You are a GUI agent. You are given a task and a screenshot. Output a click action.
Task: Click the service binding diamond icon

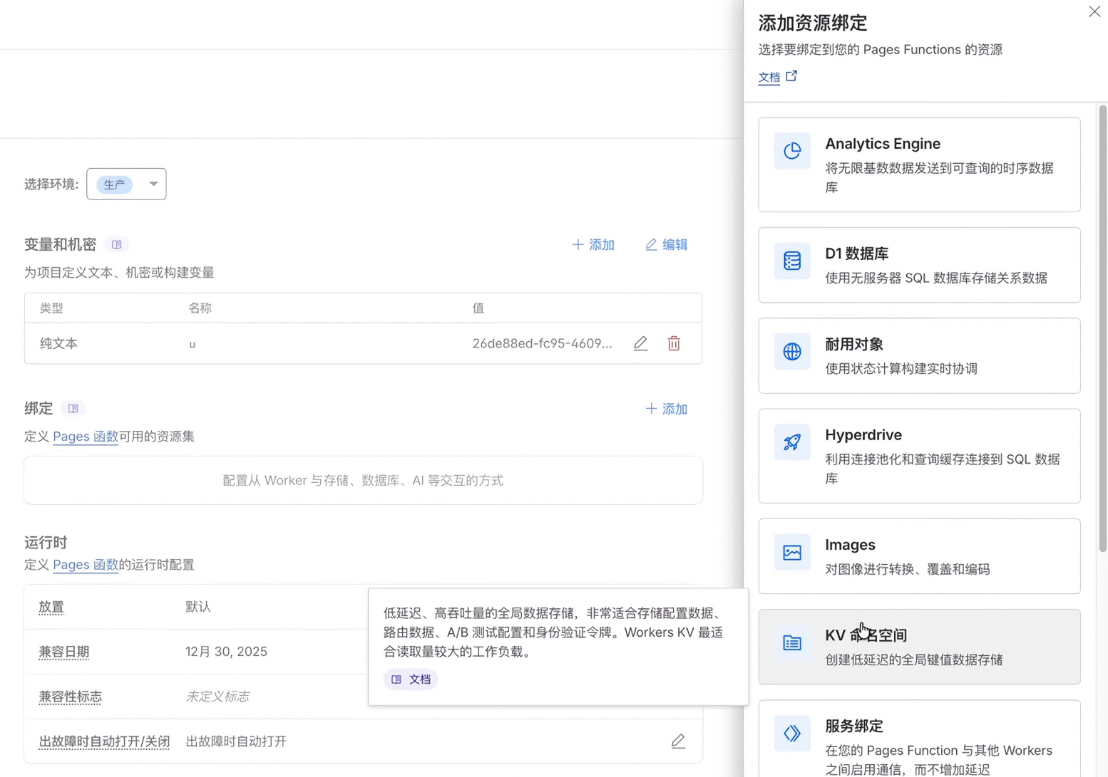pyautogui.click(x=792, y=734)
